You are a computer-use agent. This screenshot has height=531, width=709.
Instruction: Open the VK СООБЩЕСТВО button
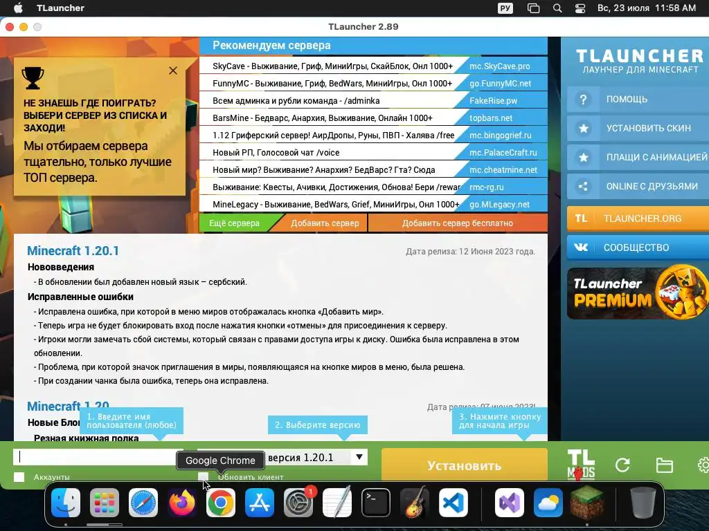[x=638, y=248]
